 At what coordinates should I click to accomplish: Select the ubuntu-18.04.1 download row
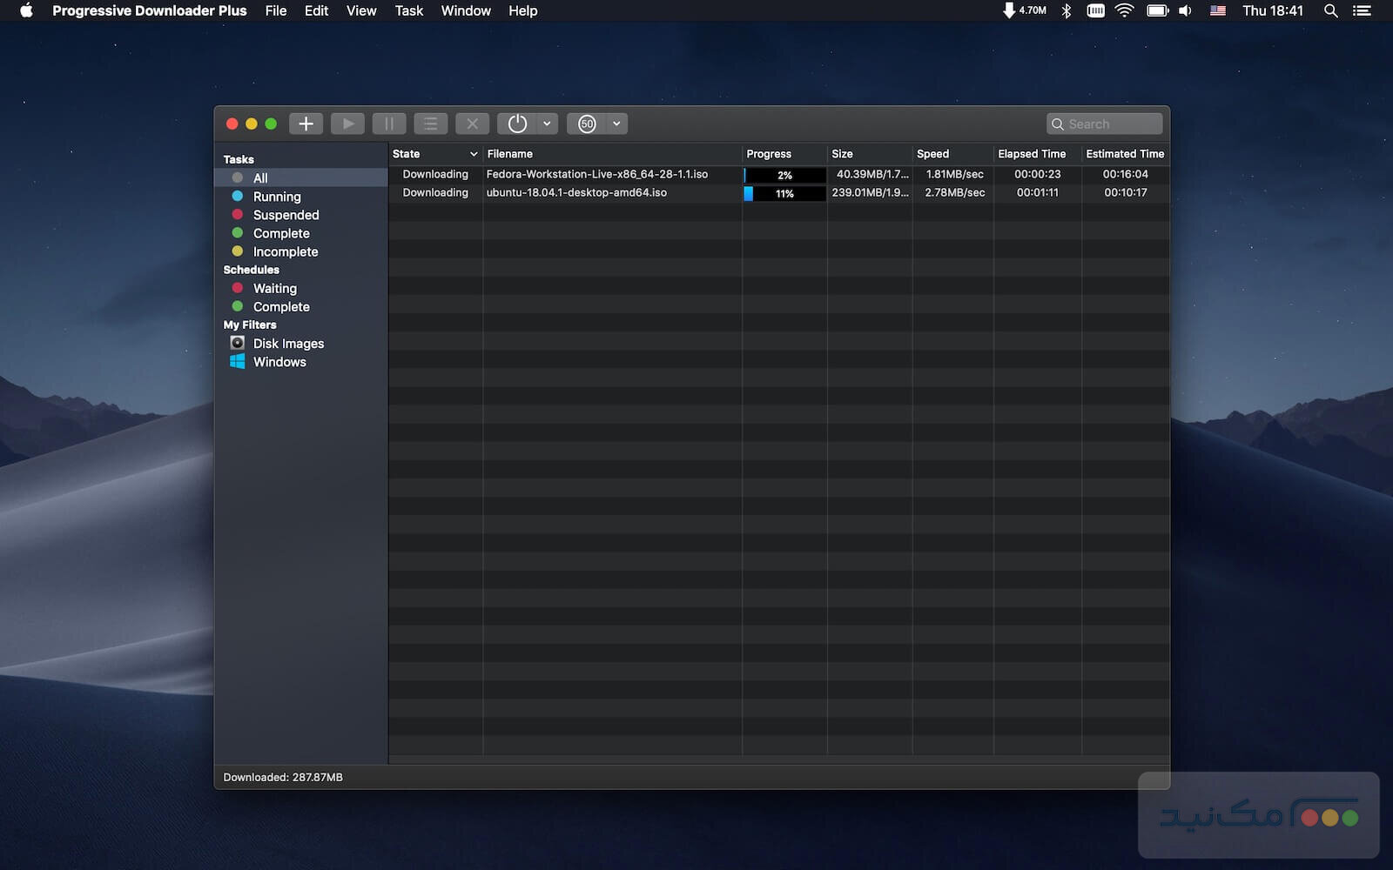[577, 192]
